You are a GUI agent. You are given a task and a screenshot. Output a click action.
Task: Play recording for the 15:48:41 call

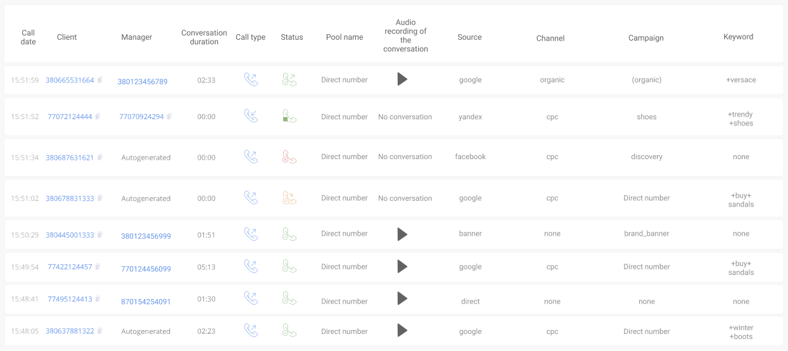[x=402, y=298]
